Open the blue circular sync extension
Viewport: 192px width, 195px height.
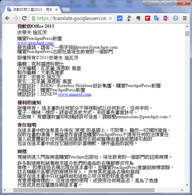pos(176,18)
